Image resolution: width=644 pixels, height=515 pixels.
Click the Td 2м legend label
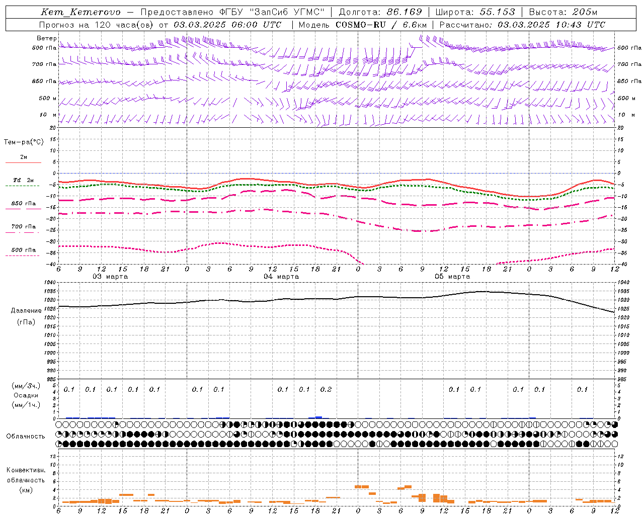pyautogui.click(x=23, y=180)
